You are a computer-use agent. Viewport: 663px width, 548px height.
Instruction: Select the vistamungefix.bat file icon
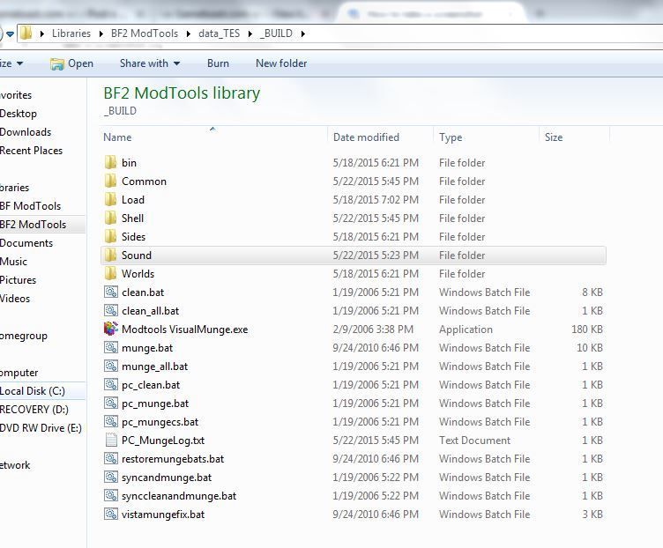(111, 515)
